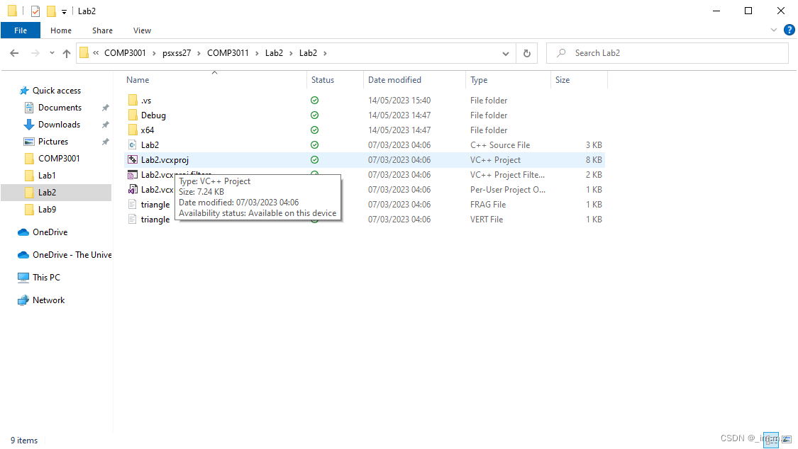Click sync status icon for x64
This screenshot has width=798, height=449.
click(x=314, y=130)
